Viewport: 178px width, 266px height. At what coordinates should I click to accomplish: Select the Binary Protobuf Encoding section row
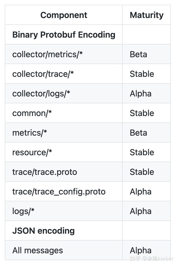[64, 35]
